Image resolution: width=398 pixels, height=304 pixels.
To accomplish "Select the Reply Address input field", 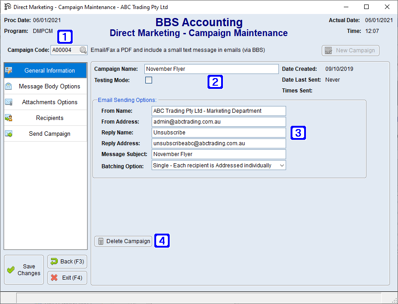I will pos(219,143).
